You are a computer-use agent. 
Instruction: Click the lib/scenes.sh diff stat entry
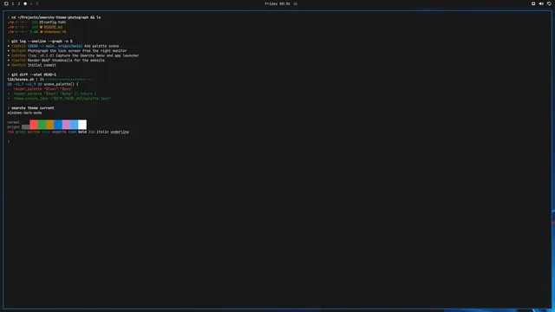click(50, 80)
